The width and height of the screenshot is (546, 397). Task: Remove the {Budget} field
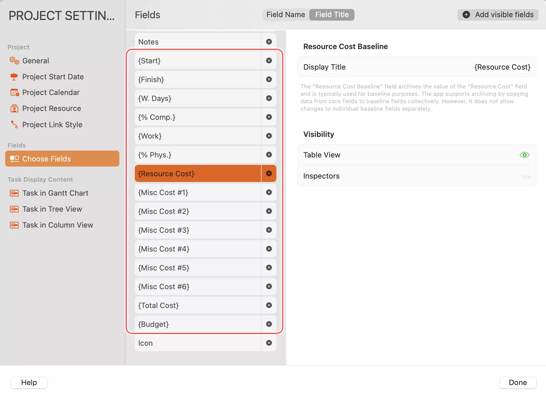tap(269, 324)
